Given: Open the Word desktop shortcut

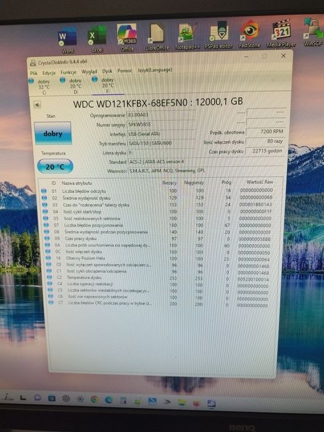Looking at the screenshot, I should 67,41.
